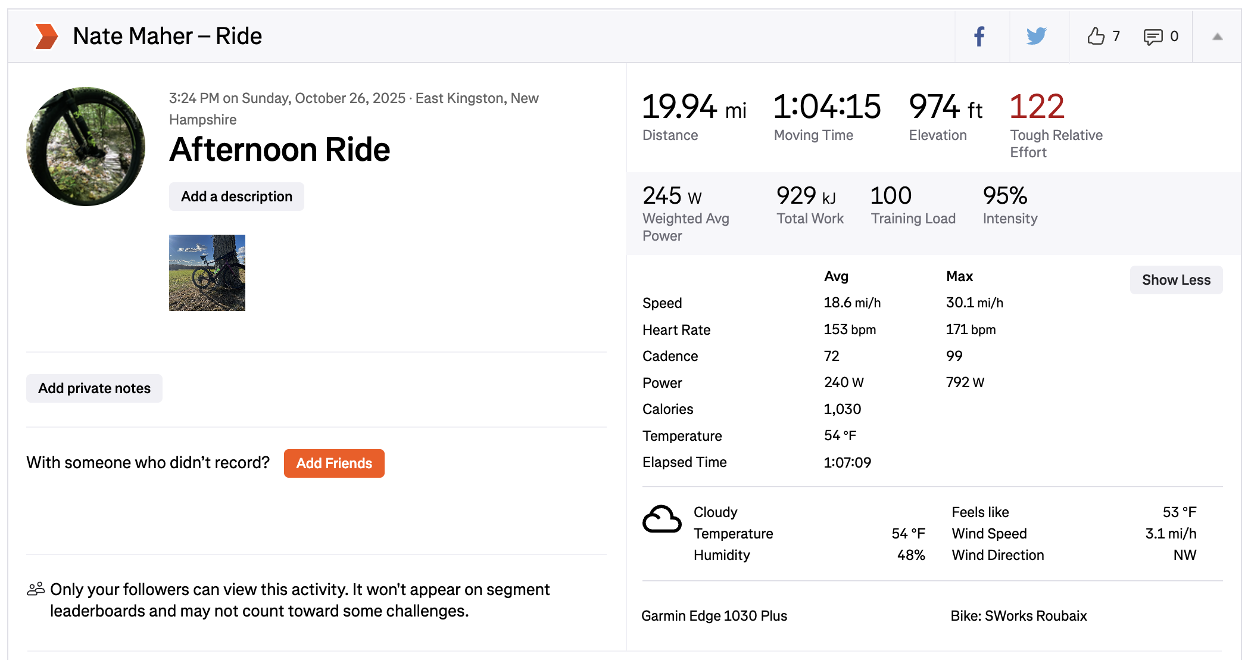Share activity on Facebook
Viewport: 1248px width, 660px height.
[979, 36]
